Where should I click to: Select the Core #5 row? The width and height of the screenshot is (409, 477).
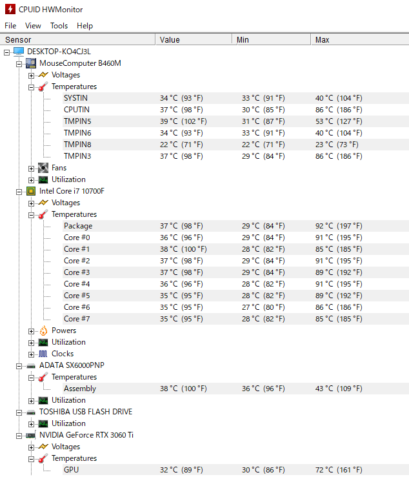[235, 296]
